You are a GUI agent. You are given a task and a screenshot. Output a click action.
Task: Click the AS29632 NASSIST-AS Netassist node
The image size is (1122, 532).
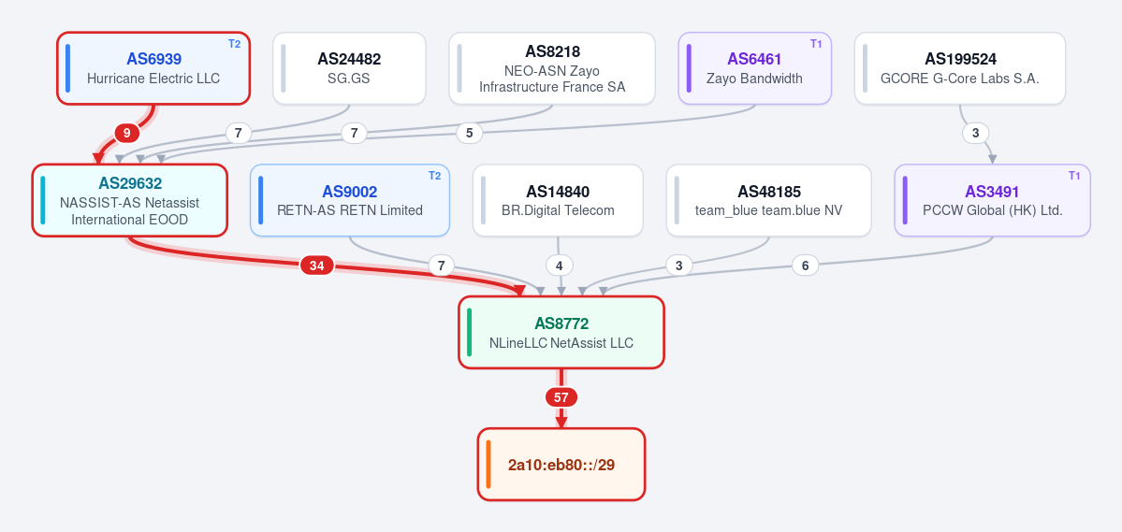tap(129, 200)
